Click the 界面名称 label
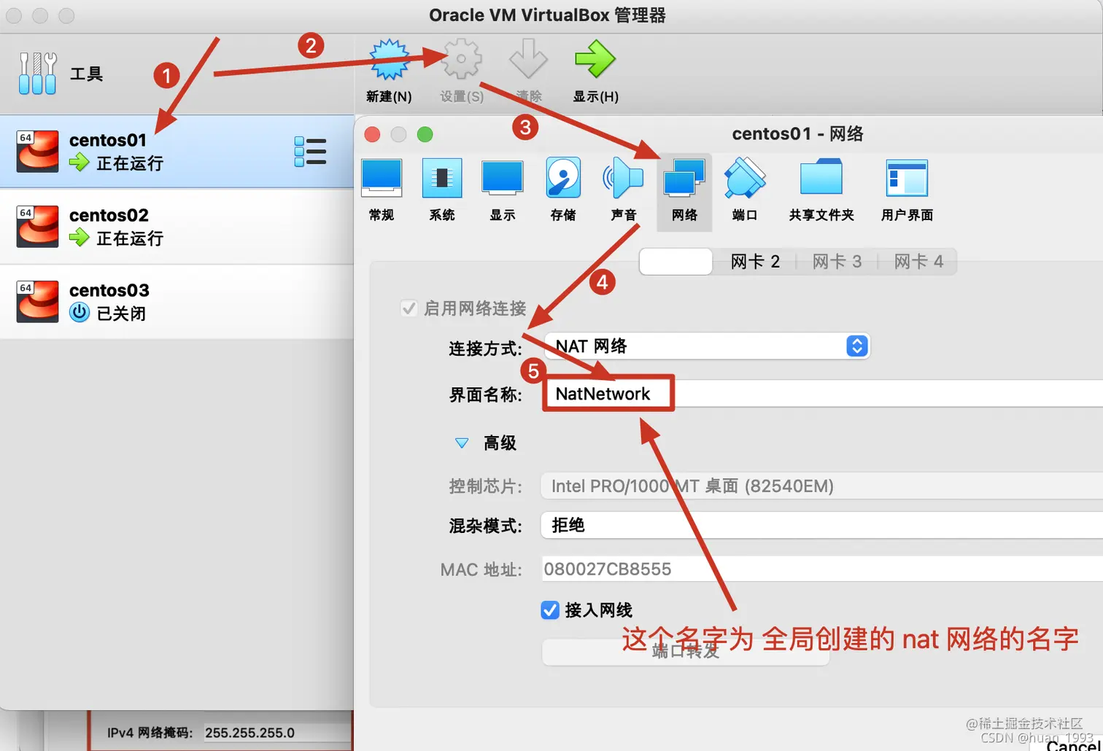Screen dimensions: 1103x751 (485, 395)
